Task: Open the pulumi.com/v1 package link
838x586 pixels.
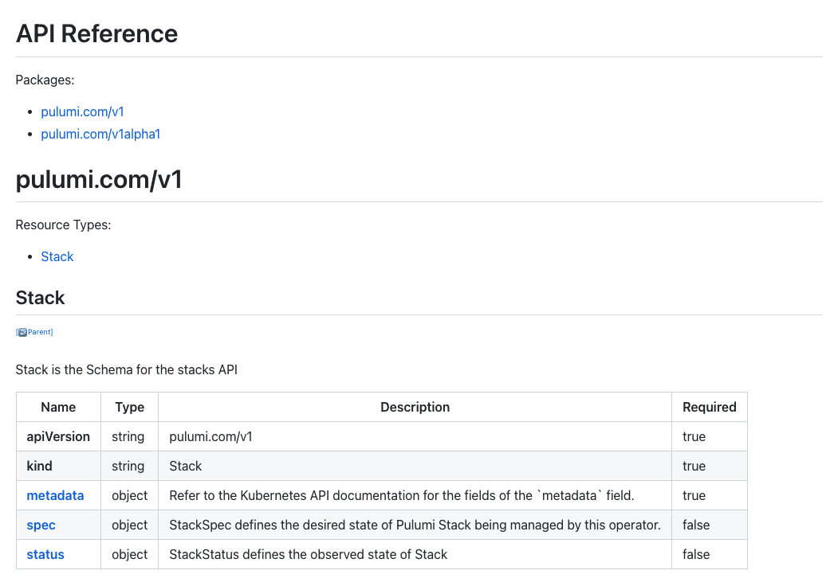Action: point(82,111)
